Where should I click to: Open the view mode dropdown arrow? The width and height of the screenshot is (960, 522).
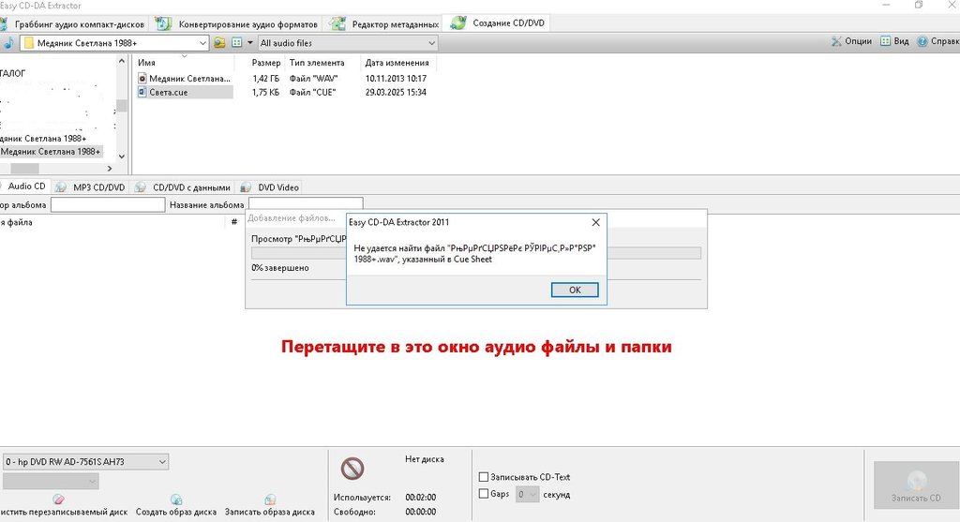click(x=249, y=43)
